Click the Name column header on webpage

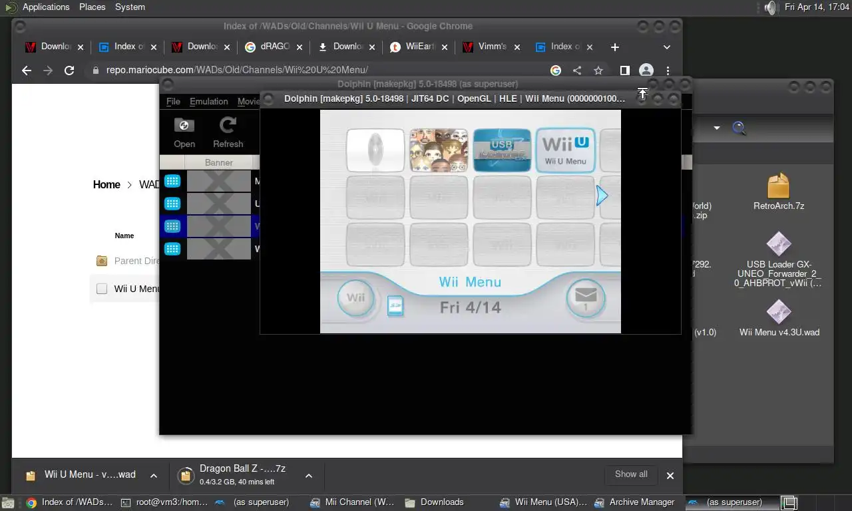point(124,236)
